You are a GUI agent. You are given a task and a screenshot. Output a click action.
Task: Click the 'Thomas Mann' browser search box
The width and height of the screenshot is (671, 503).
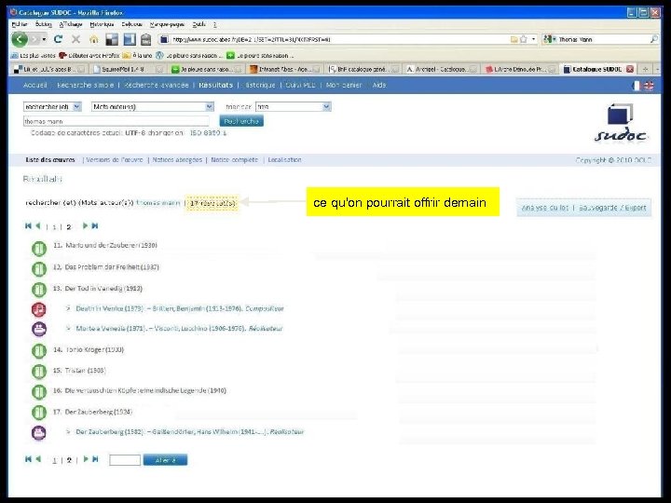pyautogui.click(x=602, y=39)
